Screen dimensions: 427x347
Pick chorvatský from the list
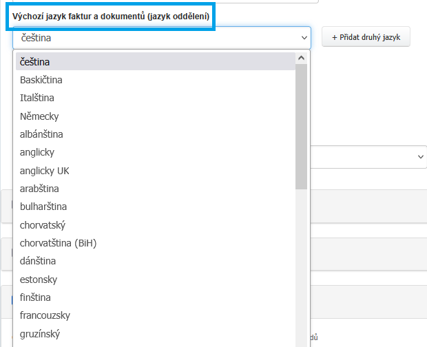click(43, 225)
